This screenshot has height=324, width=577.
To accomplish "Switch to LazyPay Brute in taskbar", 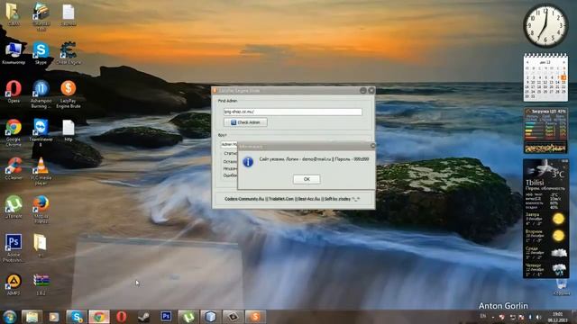I will tap(255, 317).
